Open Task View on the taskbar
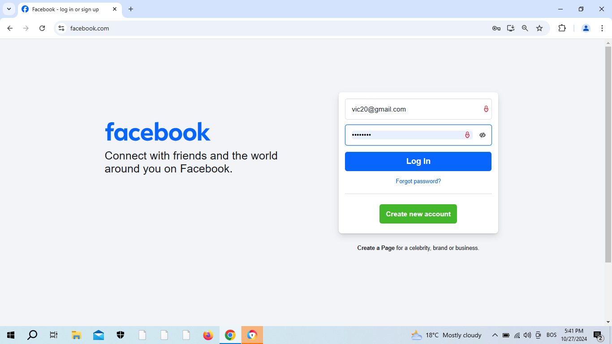 [x=54, y=335]
